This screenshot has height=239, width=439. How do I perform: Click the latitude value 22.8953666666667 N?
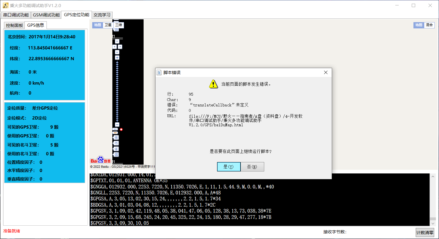(51, 59)
